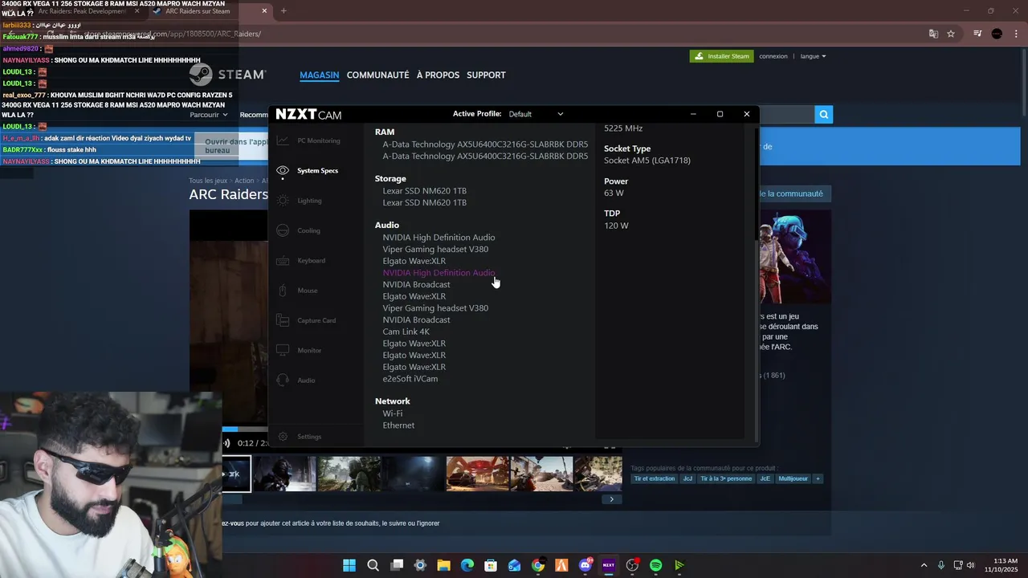Open À PROPOS on Steam
1028x578 pixels.
click(438, 75)
